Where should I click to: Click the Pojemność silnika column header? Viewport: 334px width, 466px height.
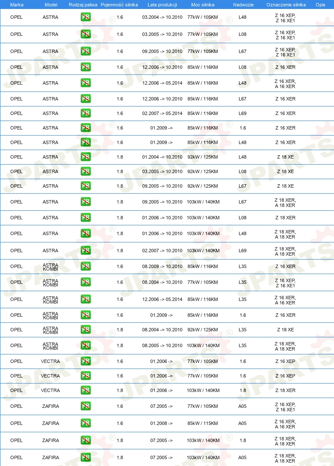coord(119,5)
